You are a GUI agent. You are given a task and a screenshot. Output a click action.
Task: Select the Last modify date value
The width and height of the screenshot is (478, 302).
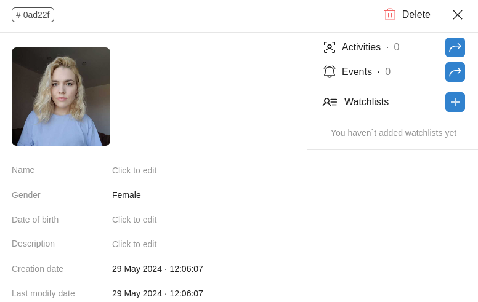point(158,293)
